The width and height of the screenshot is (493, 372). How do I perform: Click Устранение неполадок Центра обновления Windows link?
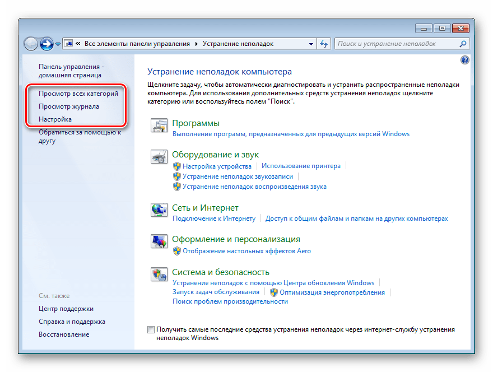point(273,283)
